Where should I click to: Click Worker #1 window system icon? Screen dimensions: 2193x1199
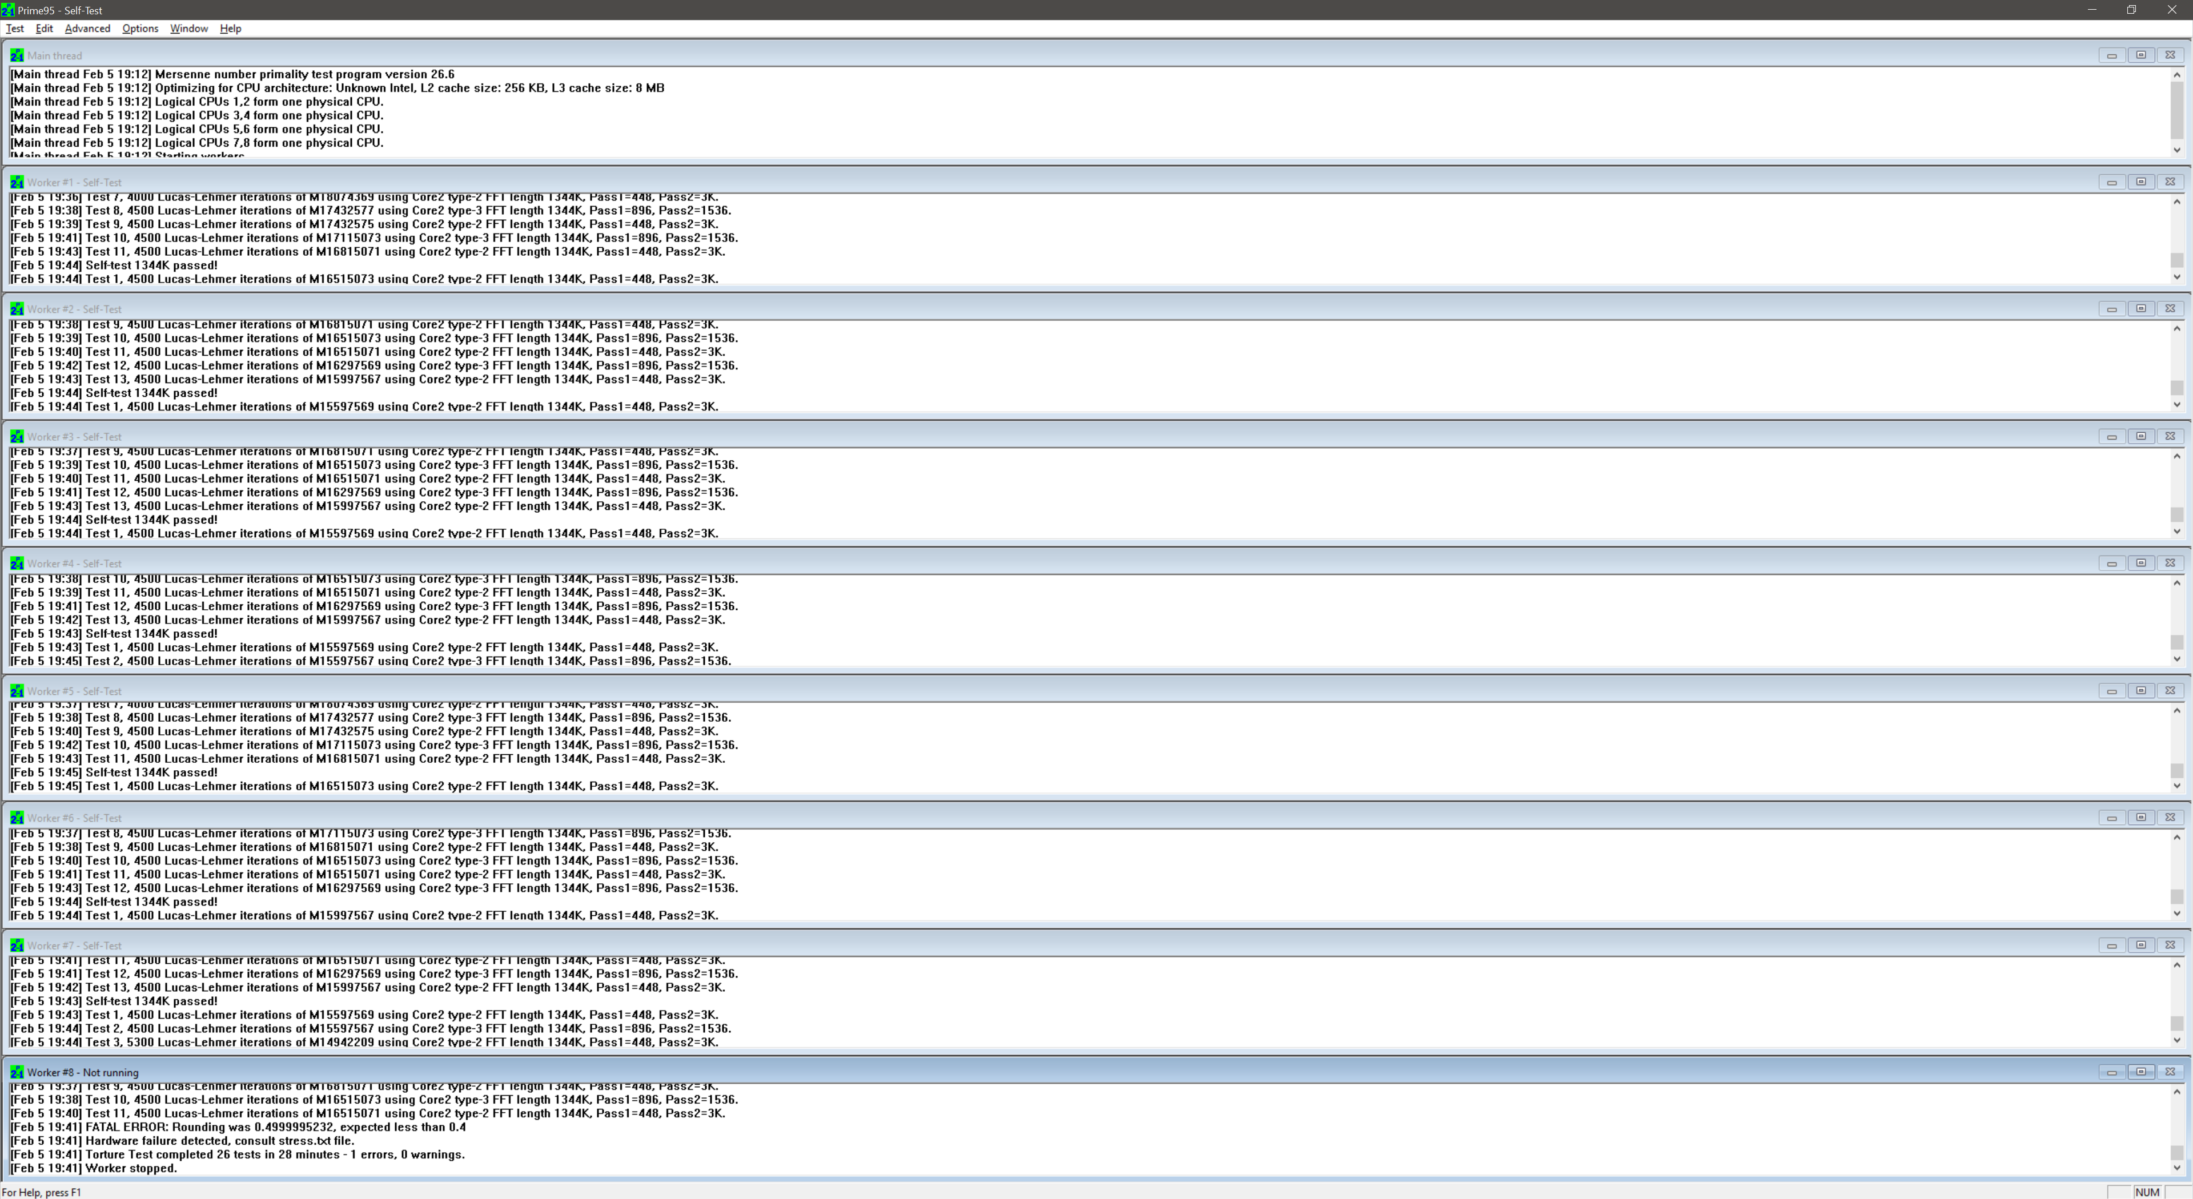16,182
